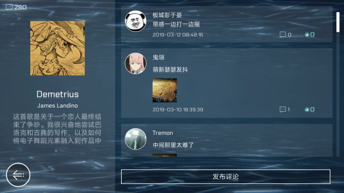Click the artist name James Landino
Screen dimensions: 344x193
57,106
